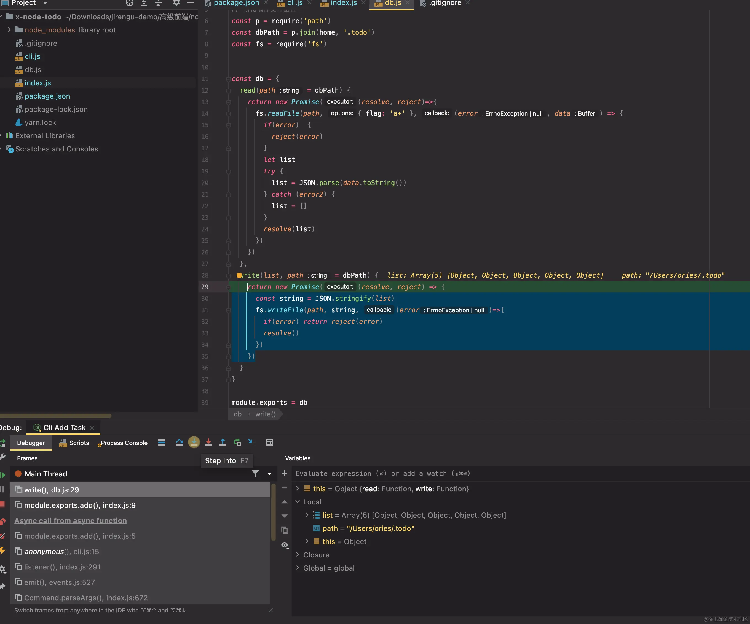Select the module.exports.add() index.js:9 frame

tap(80, 505)
